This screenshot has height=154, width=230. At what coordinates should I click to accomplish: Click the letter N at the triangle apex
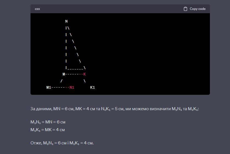pyautogui.click(x=66, y=21)
